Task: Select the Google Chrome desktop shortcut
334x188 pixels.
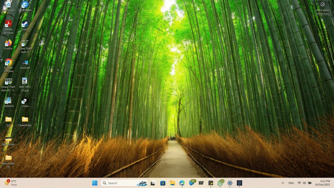Action: 8,66
